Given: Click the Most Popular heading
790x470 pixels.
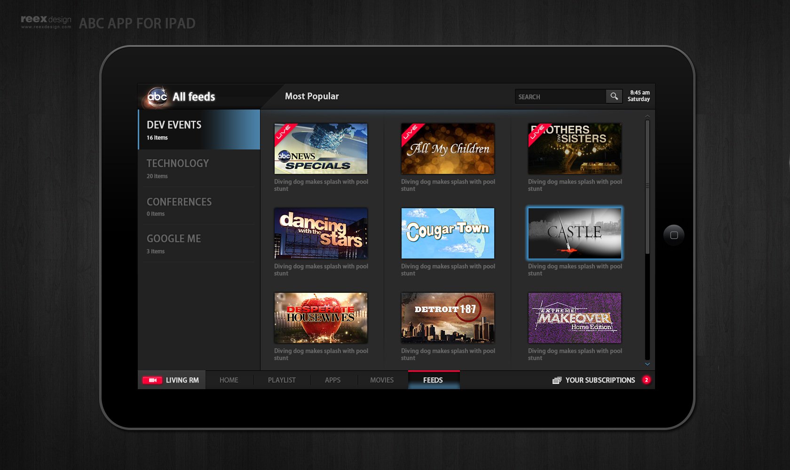Looking at the screenshot, I should (x=312, y=96).
